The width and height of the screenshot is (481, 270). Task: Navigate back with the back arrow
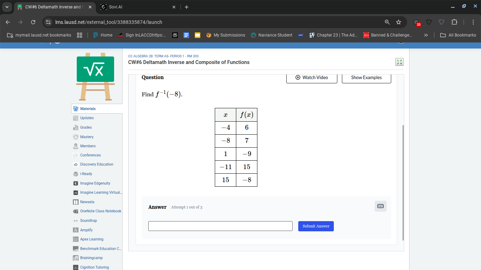7,22
